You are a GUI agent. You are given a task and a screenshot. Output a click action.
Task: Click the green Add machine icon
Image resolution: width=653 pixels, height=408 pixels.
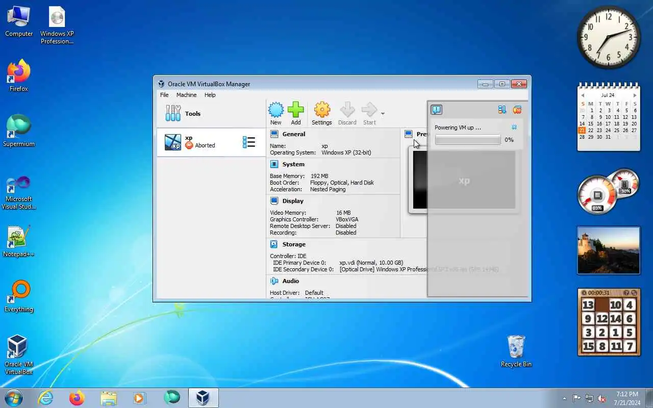tap(296, 113)
